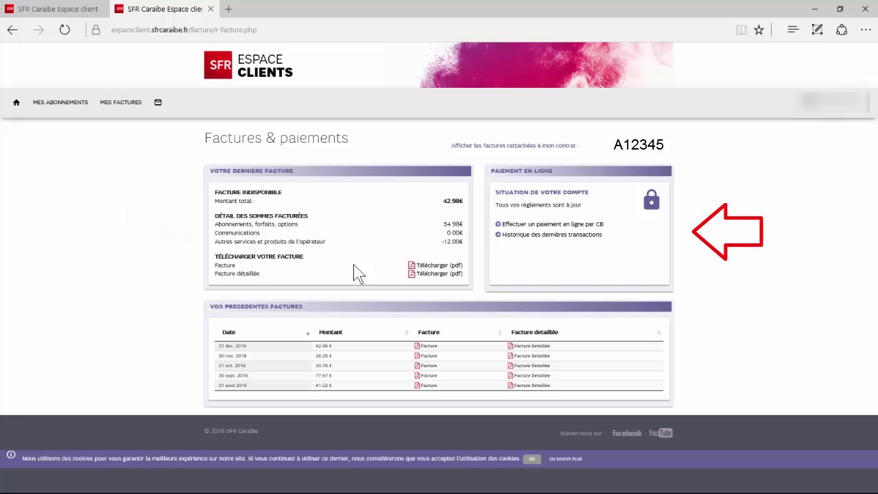Open the MES FACTURES menu
Viewport: 878px width, 494px height.
[x=121, y=102]
